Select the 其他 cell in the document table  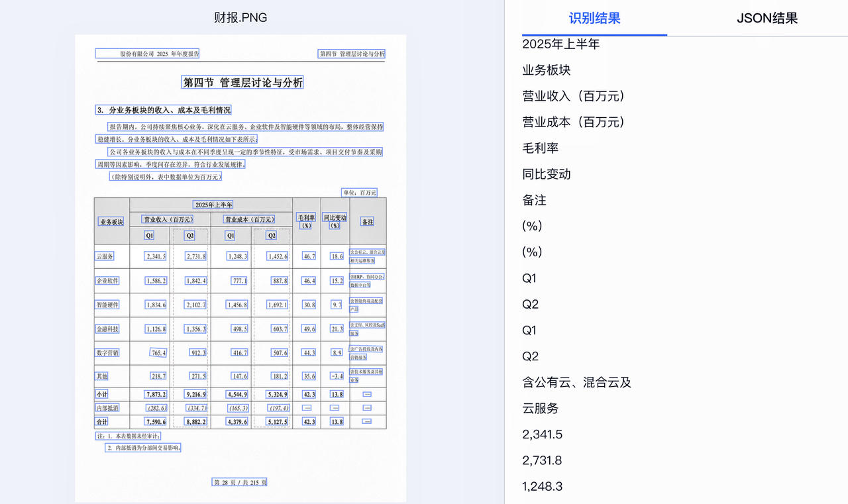point(102,376)
